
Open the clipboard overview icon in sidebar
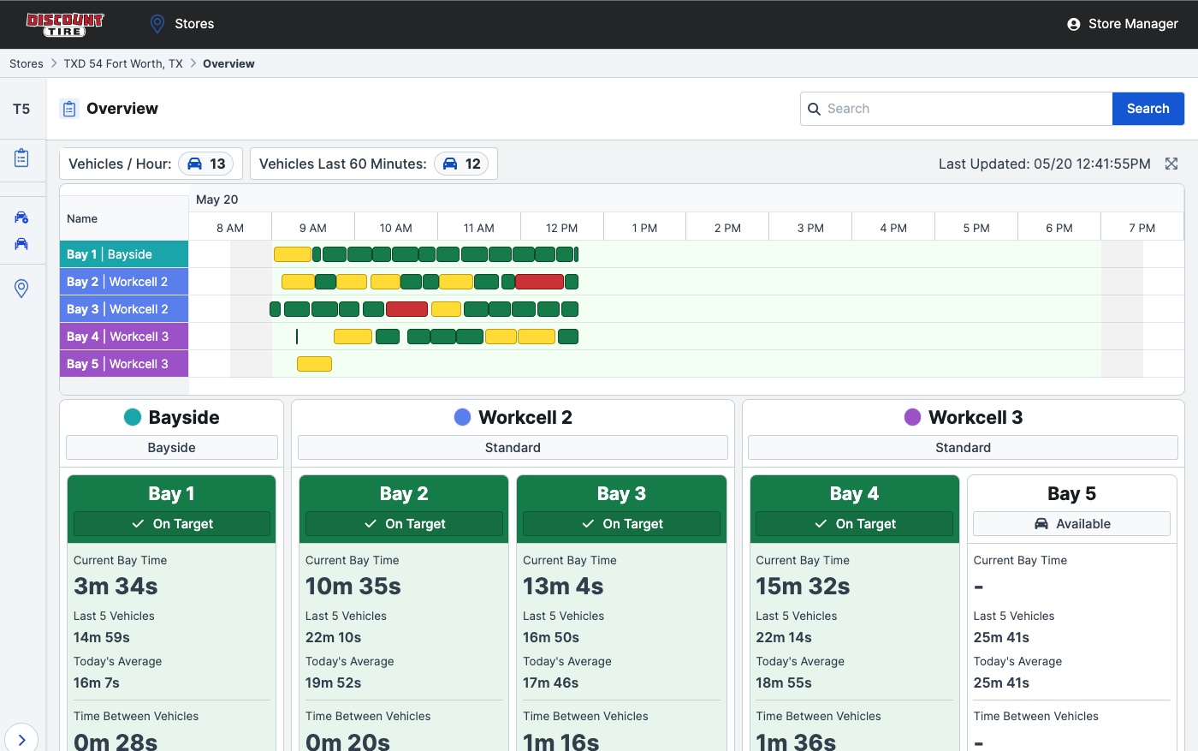(22, 158)
